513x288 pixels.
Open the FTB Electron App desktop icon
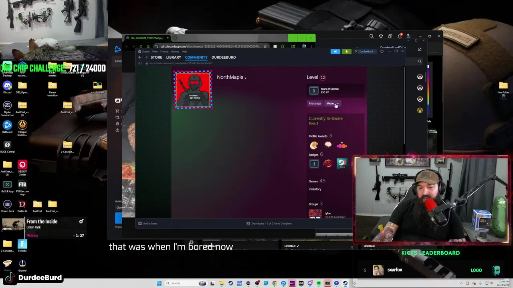coord(22,188)
